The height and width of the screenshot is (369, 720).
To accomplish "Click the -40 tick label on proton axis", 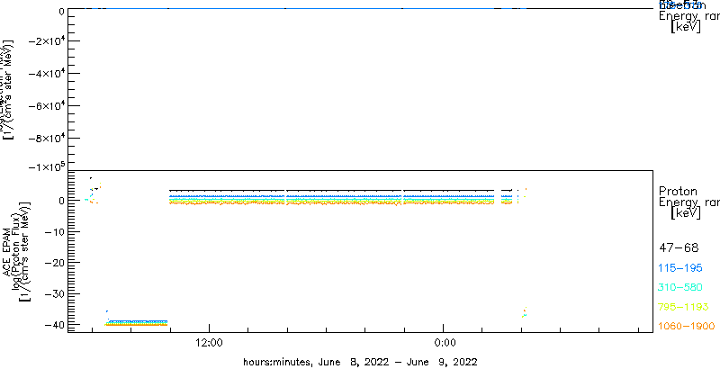I will click(54, 325).
